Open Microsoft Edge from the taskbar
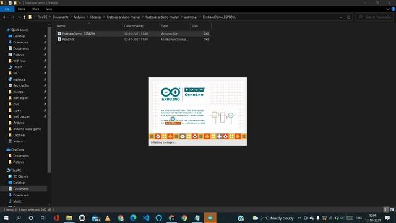Image resolution: width=396 pixels, height=223 pixels. (x=133, y=217)
